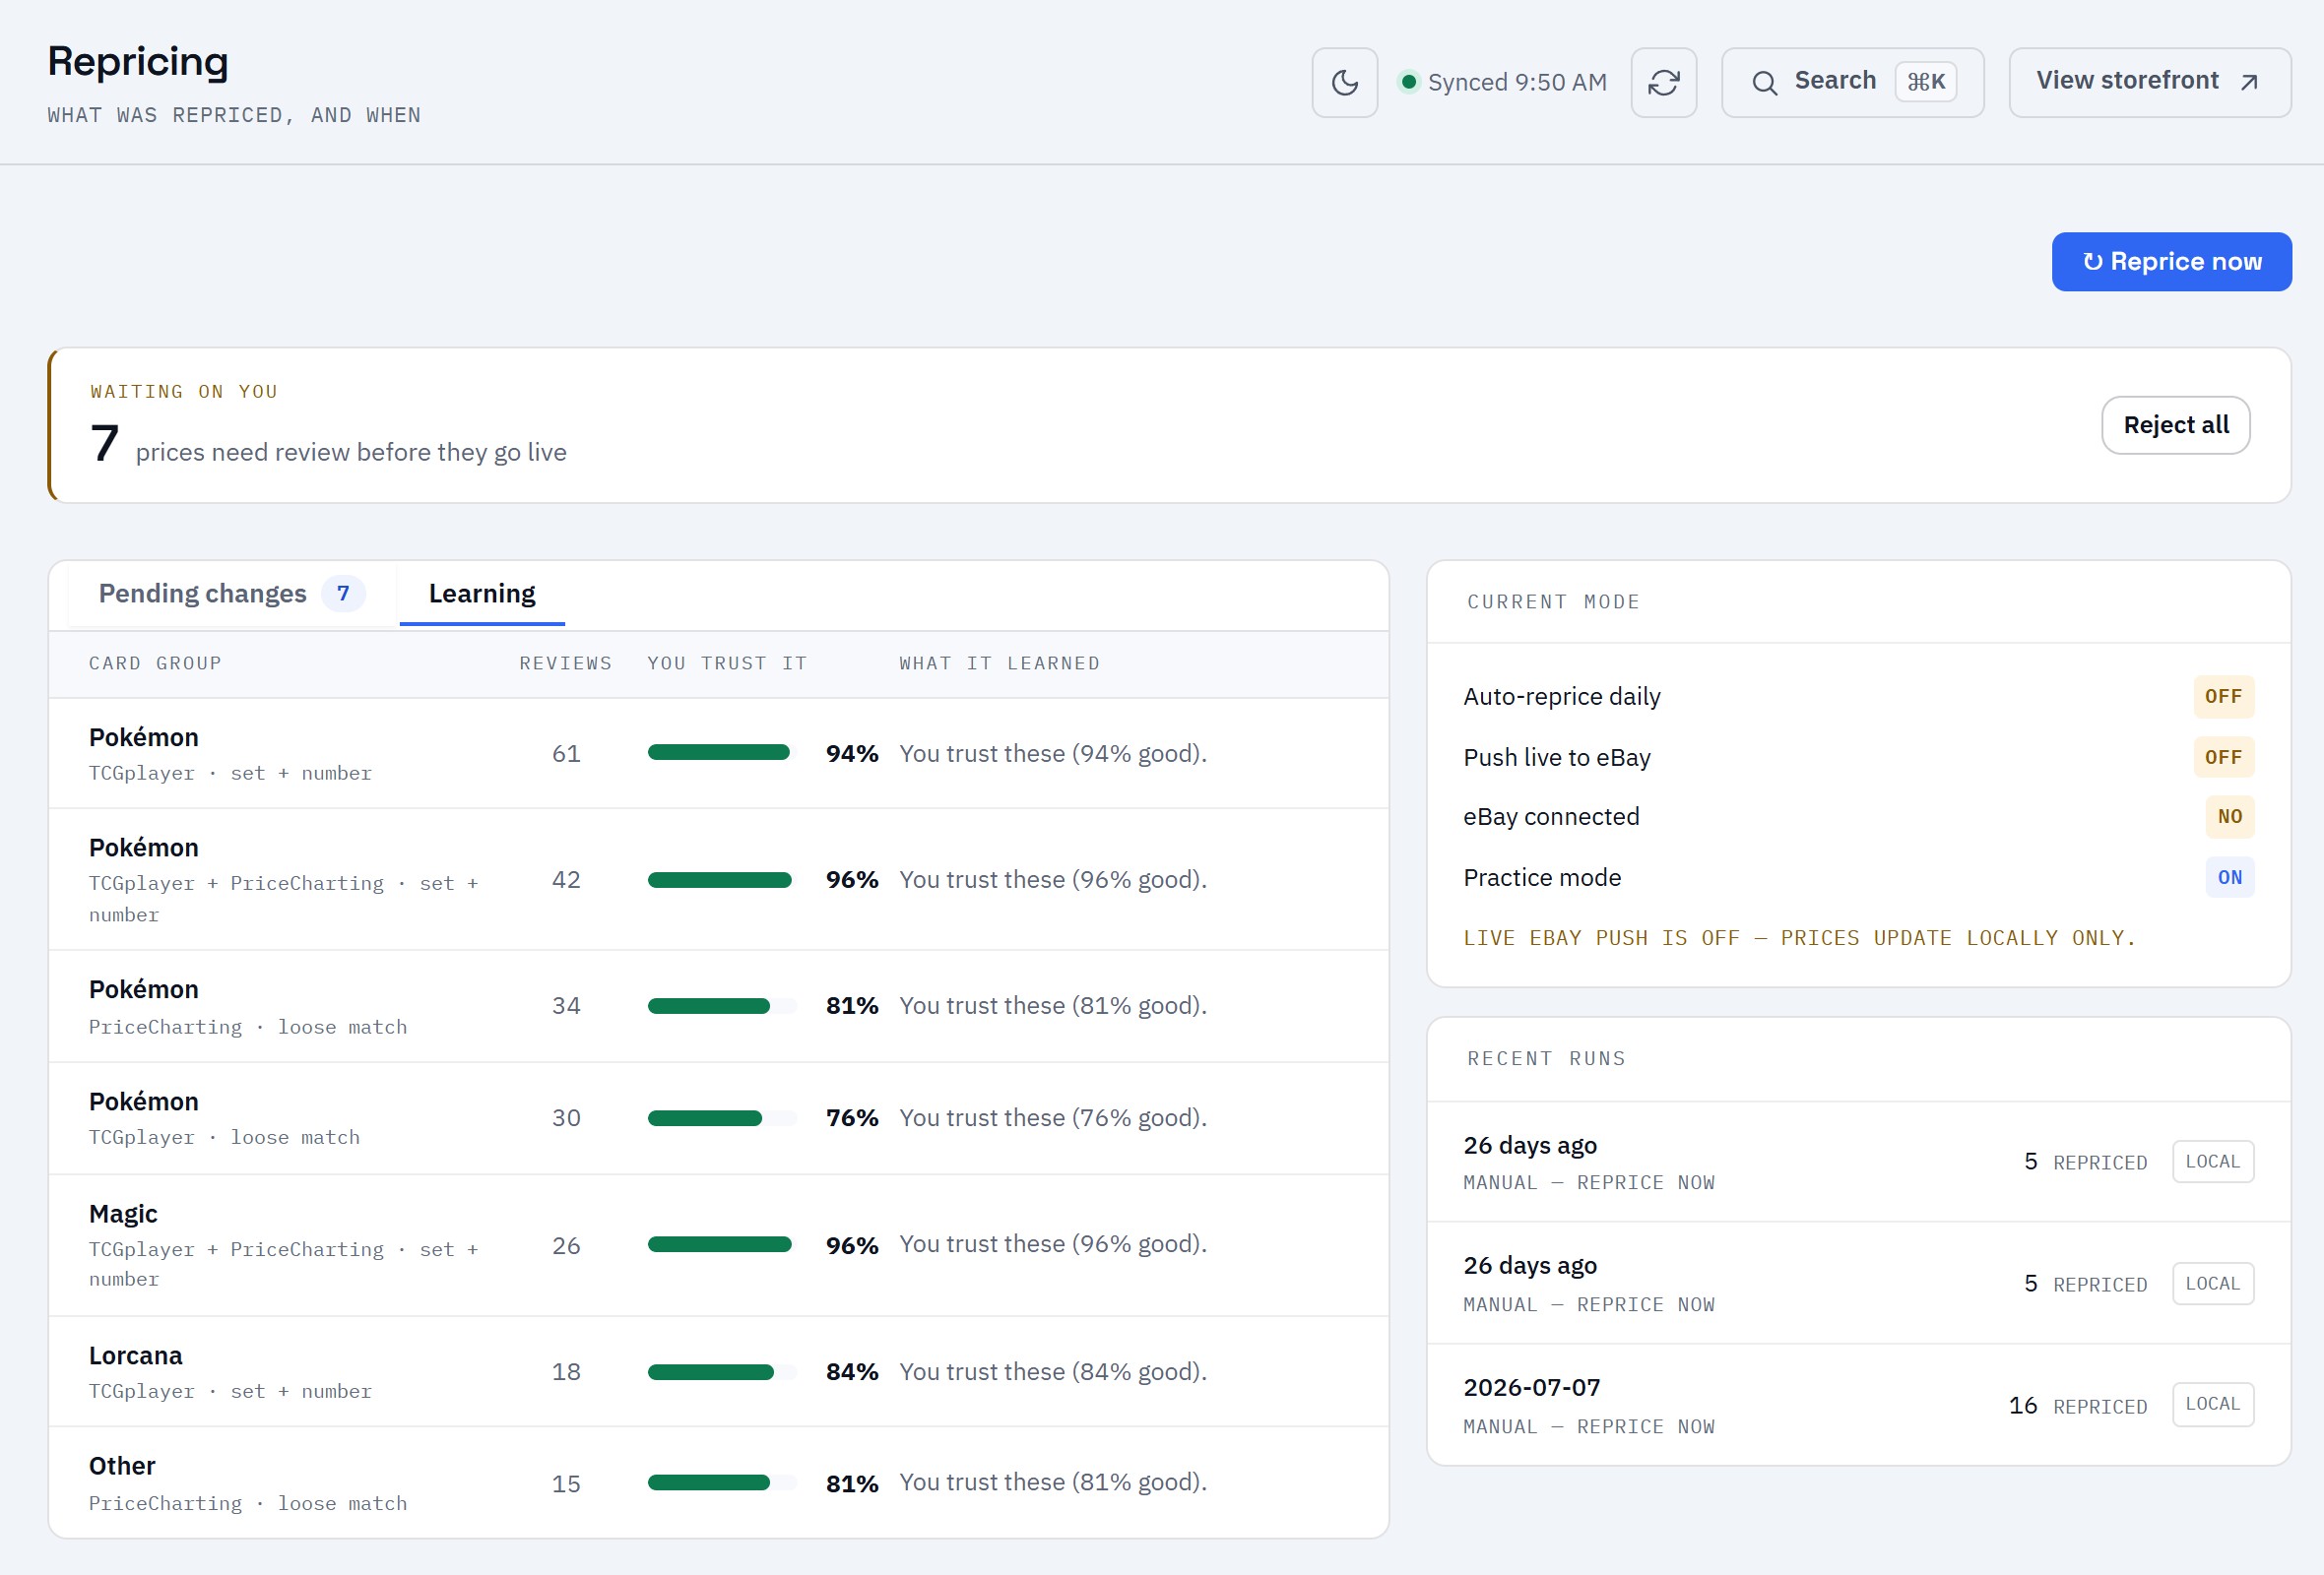Click the 42 reviews count

coord(566,879)
